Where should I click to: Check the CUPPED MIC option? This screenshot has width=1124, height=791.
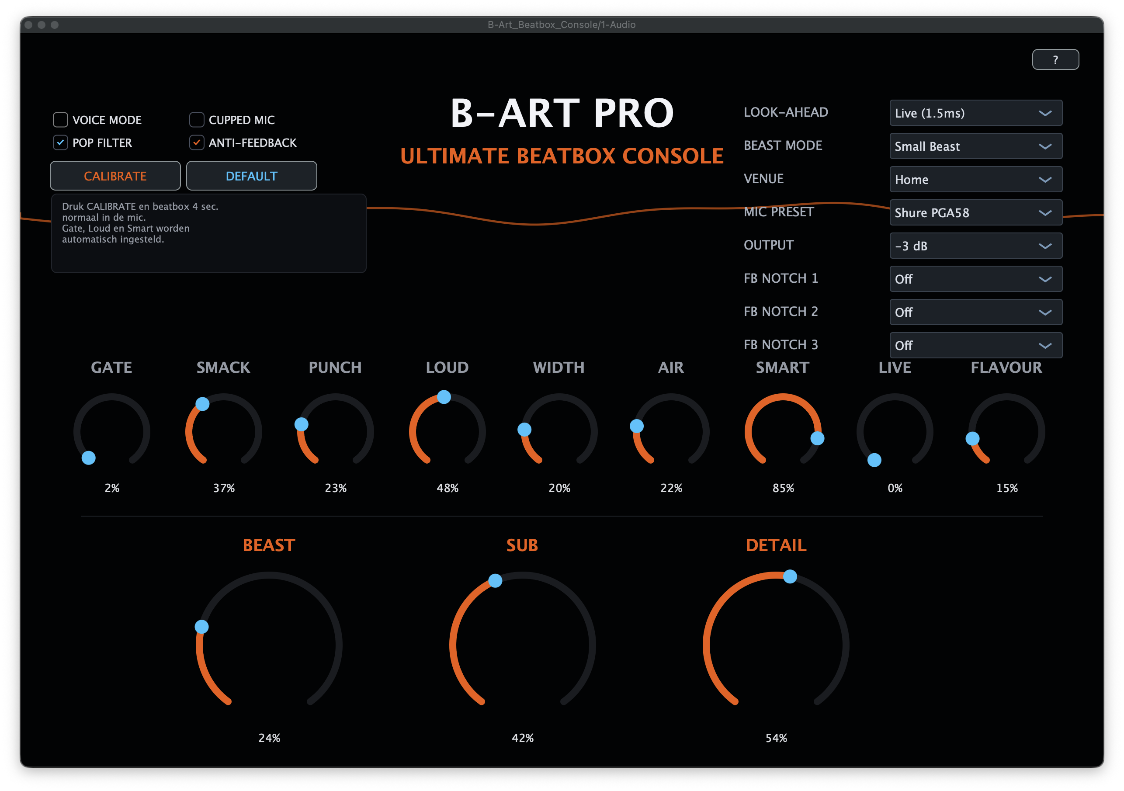click(196, 119)
